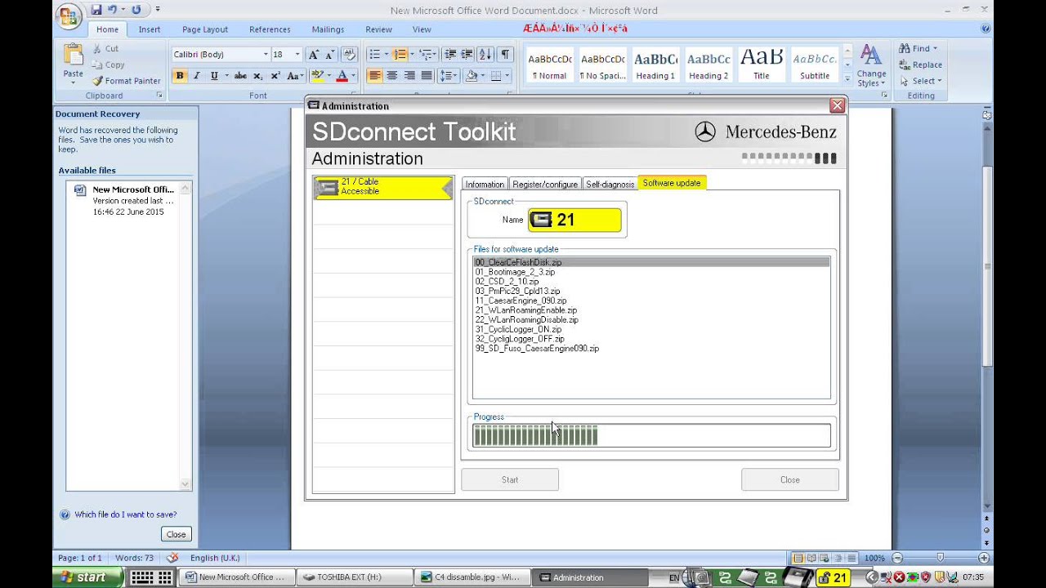Increase paragraph indent
Screen dimensions: 1046x588
click(x=467, y=55)
